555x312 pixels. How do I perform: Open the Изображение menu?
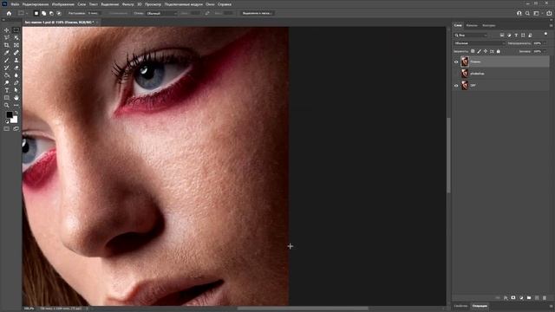[x=63, y=4]
